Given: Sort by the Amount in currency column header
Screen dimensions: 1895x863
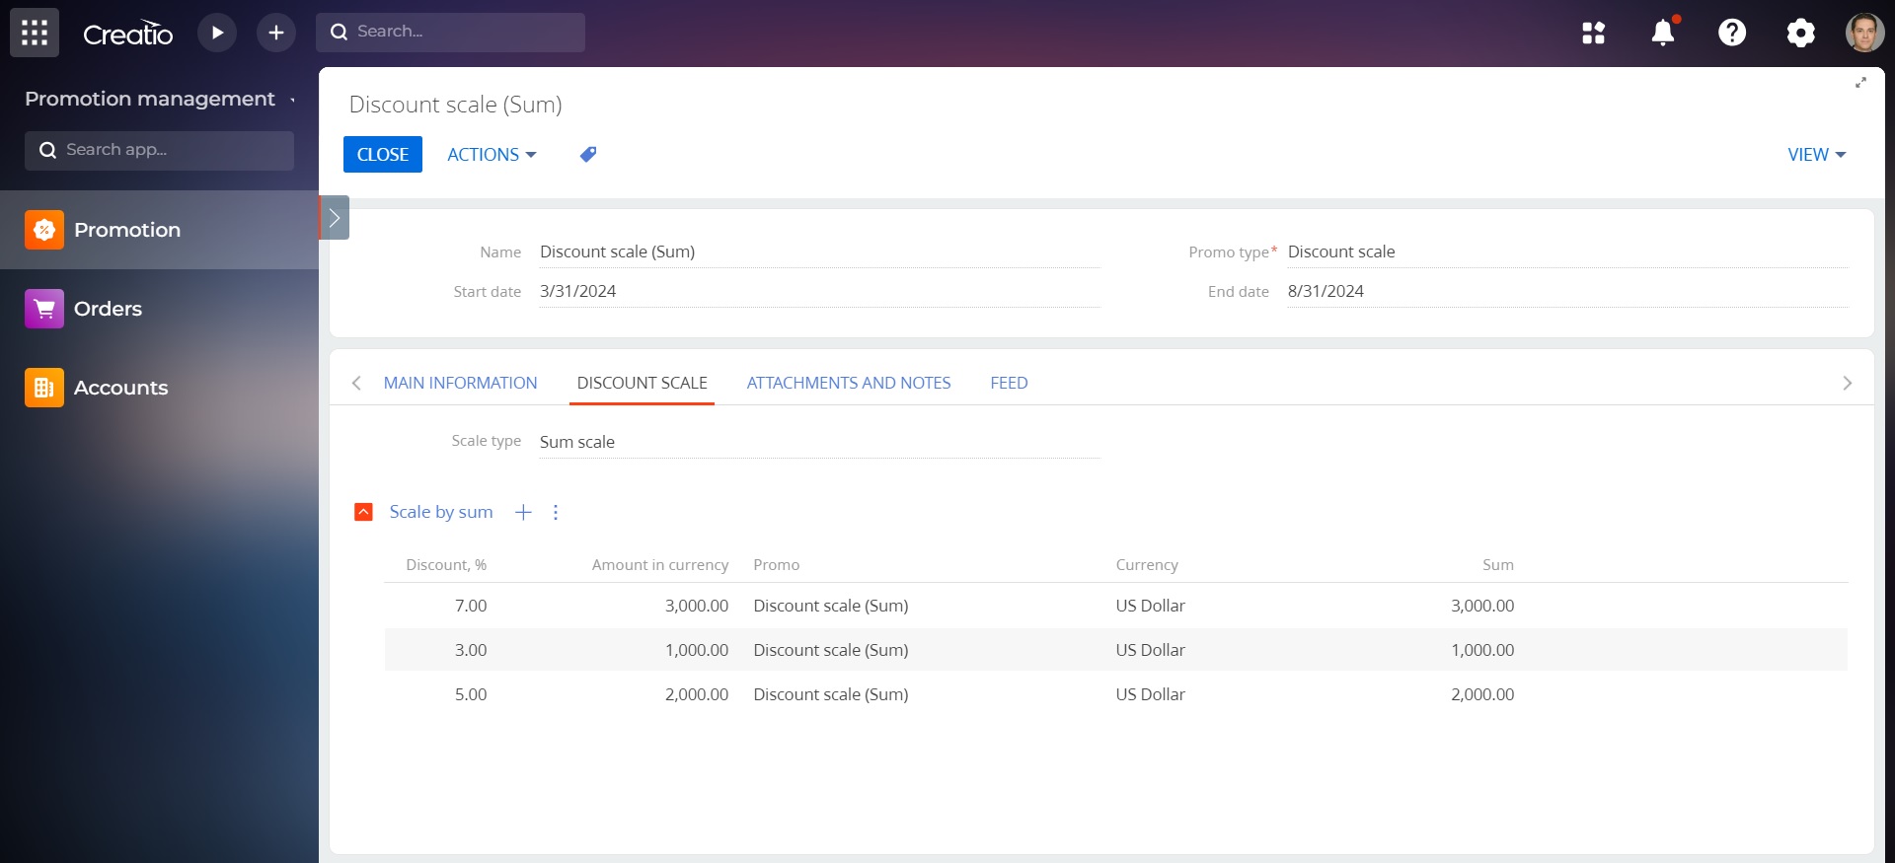Looking at the screenshot, I should [x=660, y=565].
